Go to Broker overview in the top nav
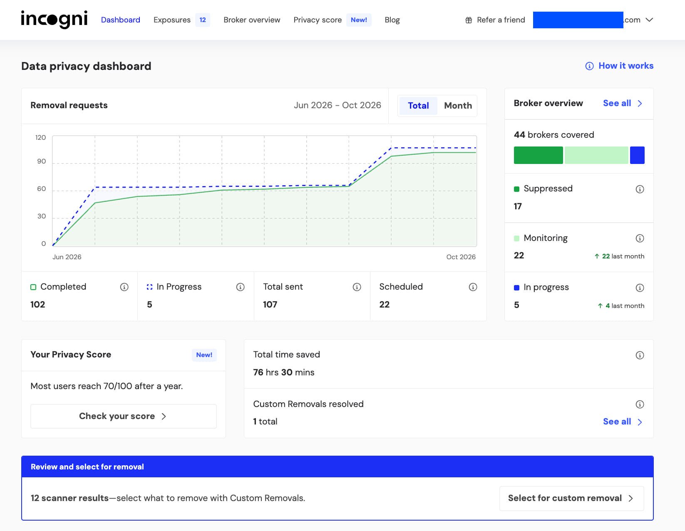The height and width of the screenshot is (531, 685). (x=252, y=20)
